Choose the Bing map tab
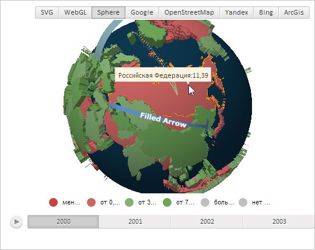The width and height of the screenshot is (315, 250). [266, 12]
